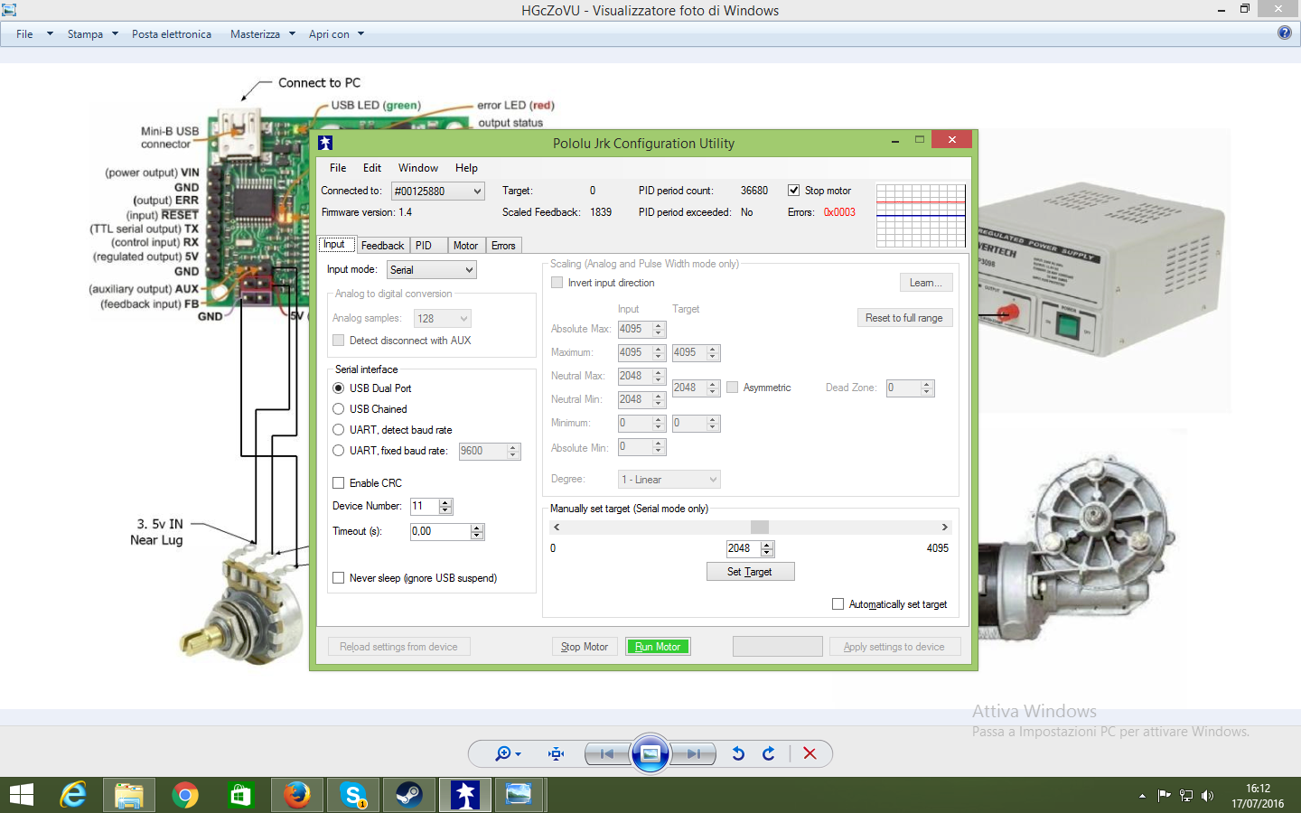Click the manual target slider thumb

point(760,528)
